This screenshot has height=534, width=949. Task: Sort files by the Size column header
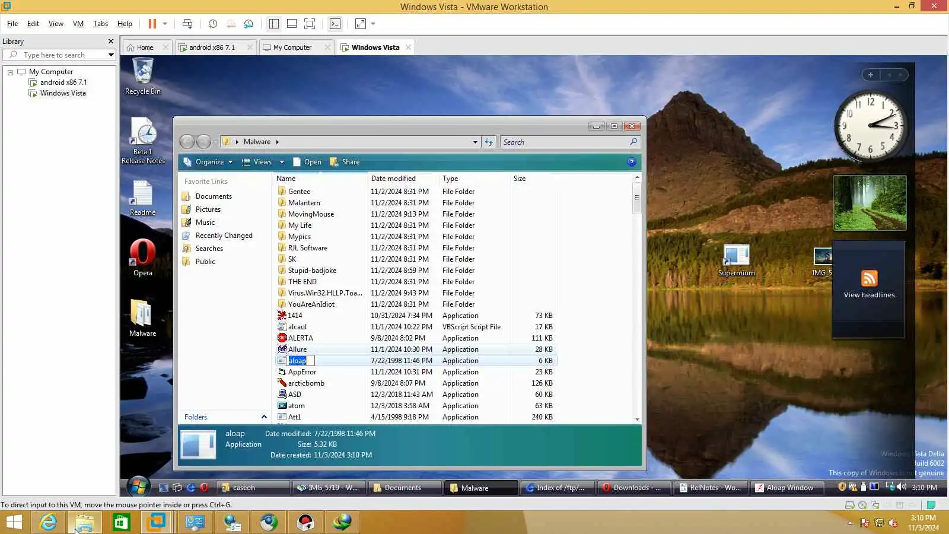(533, 179)
